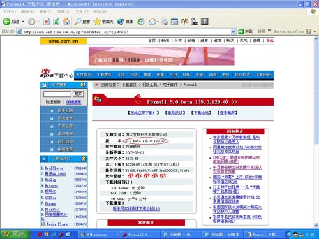Click the feedback link next to download link
This screenshot has width=319, height=239.
click(x=175, y=113)
